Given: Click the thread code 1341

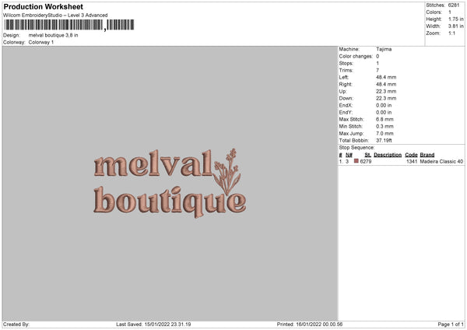Looking at the screenshot, I should (x=412, y=162).
